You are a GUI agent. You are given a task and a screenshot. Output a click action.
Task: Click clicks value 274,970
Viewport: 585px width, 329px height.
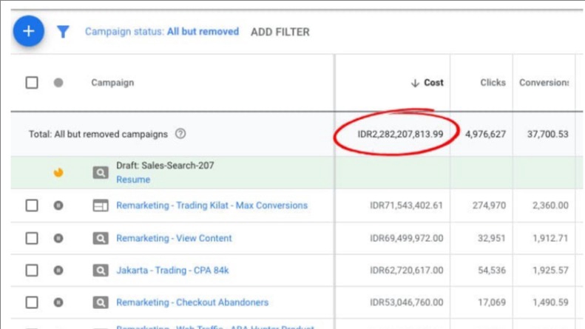point(489,205)
